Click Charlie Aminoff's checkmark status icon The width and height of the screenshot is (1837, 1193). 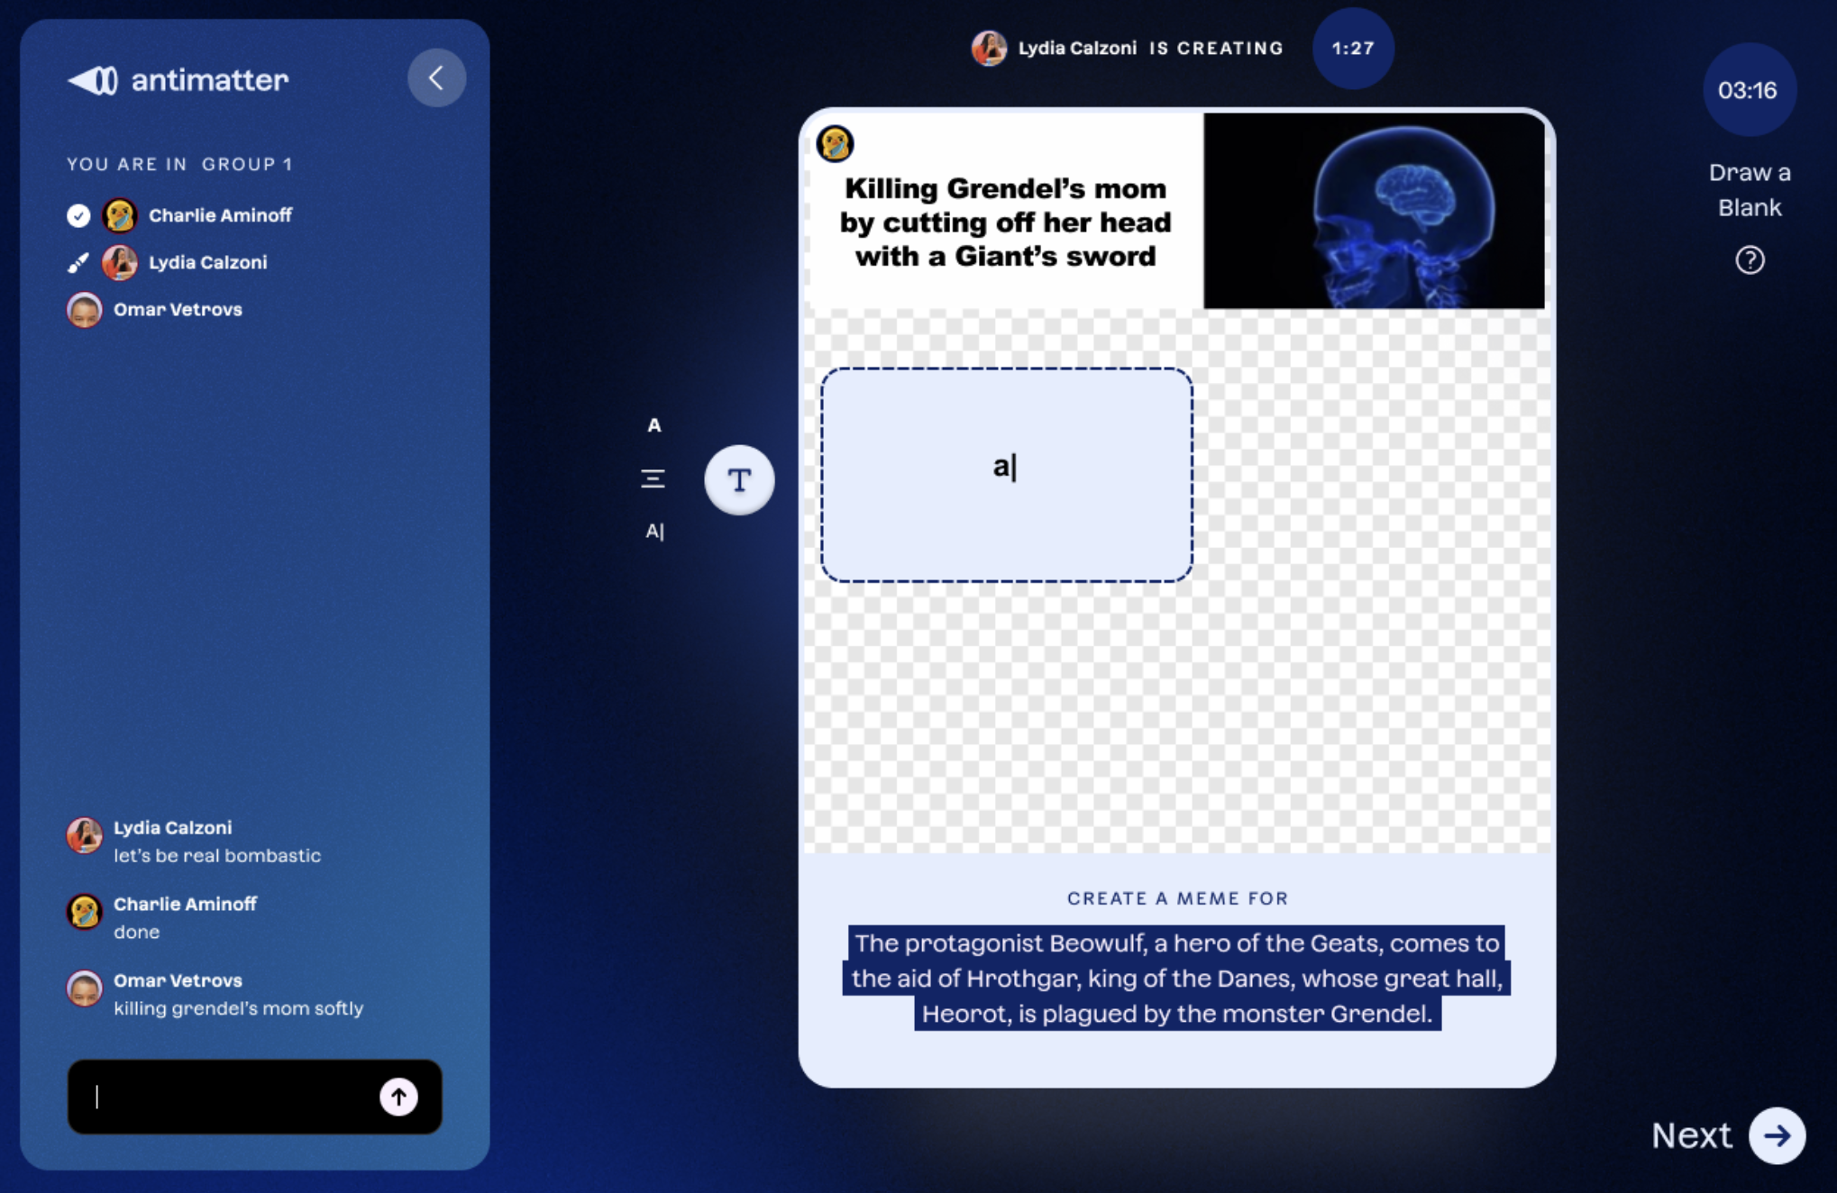(78, 215)
